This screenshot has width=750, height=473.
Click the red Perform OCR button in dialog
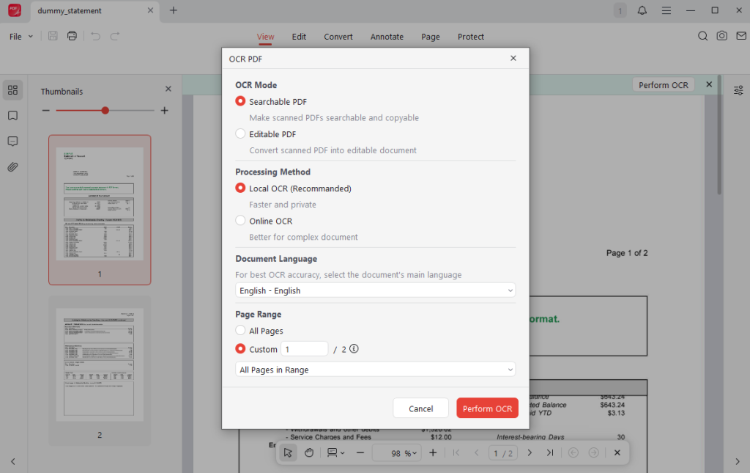(487, 408)
